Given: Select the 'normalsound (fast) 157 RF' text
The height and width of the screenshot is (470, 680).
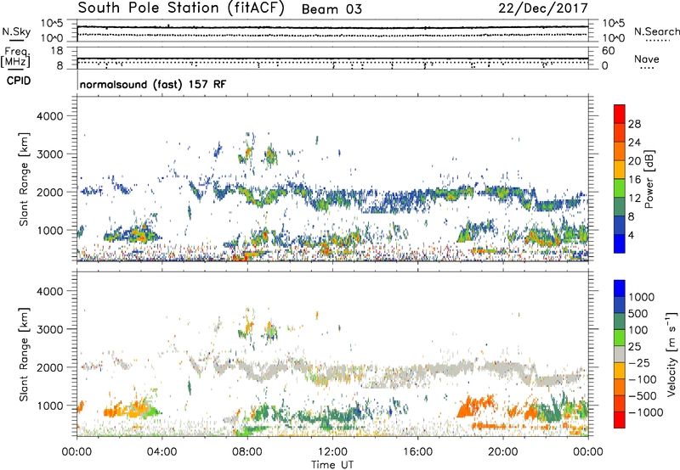Looking at the screenshot, I should (x=153, y=84).
